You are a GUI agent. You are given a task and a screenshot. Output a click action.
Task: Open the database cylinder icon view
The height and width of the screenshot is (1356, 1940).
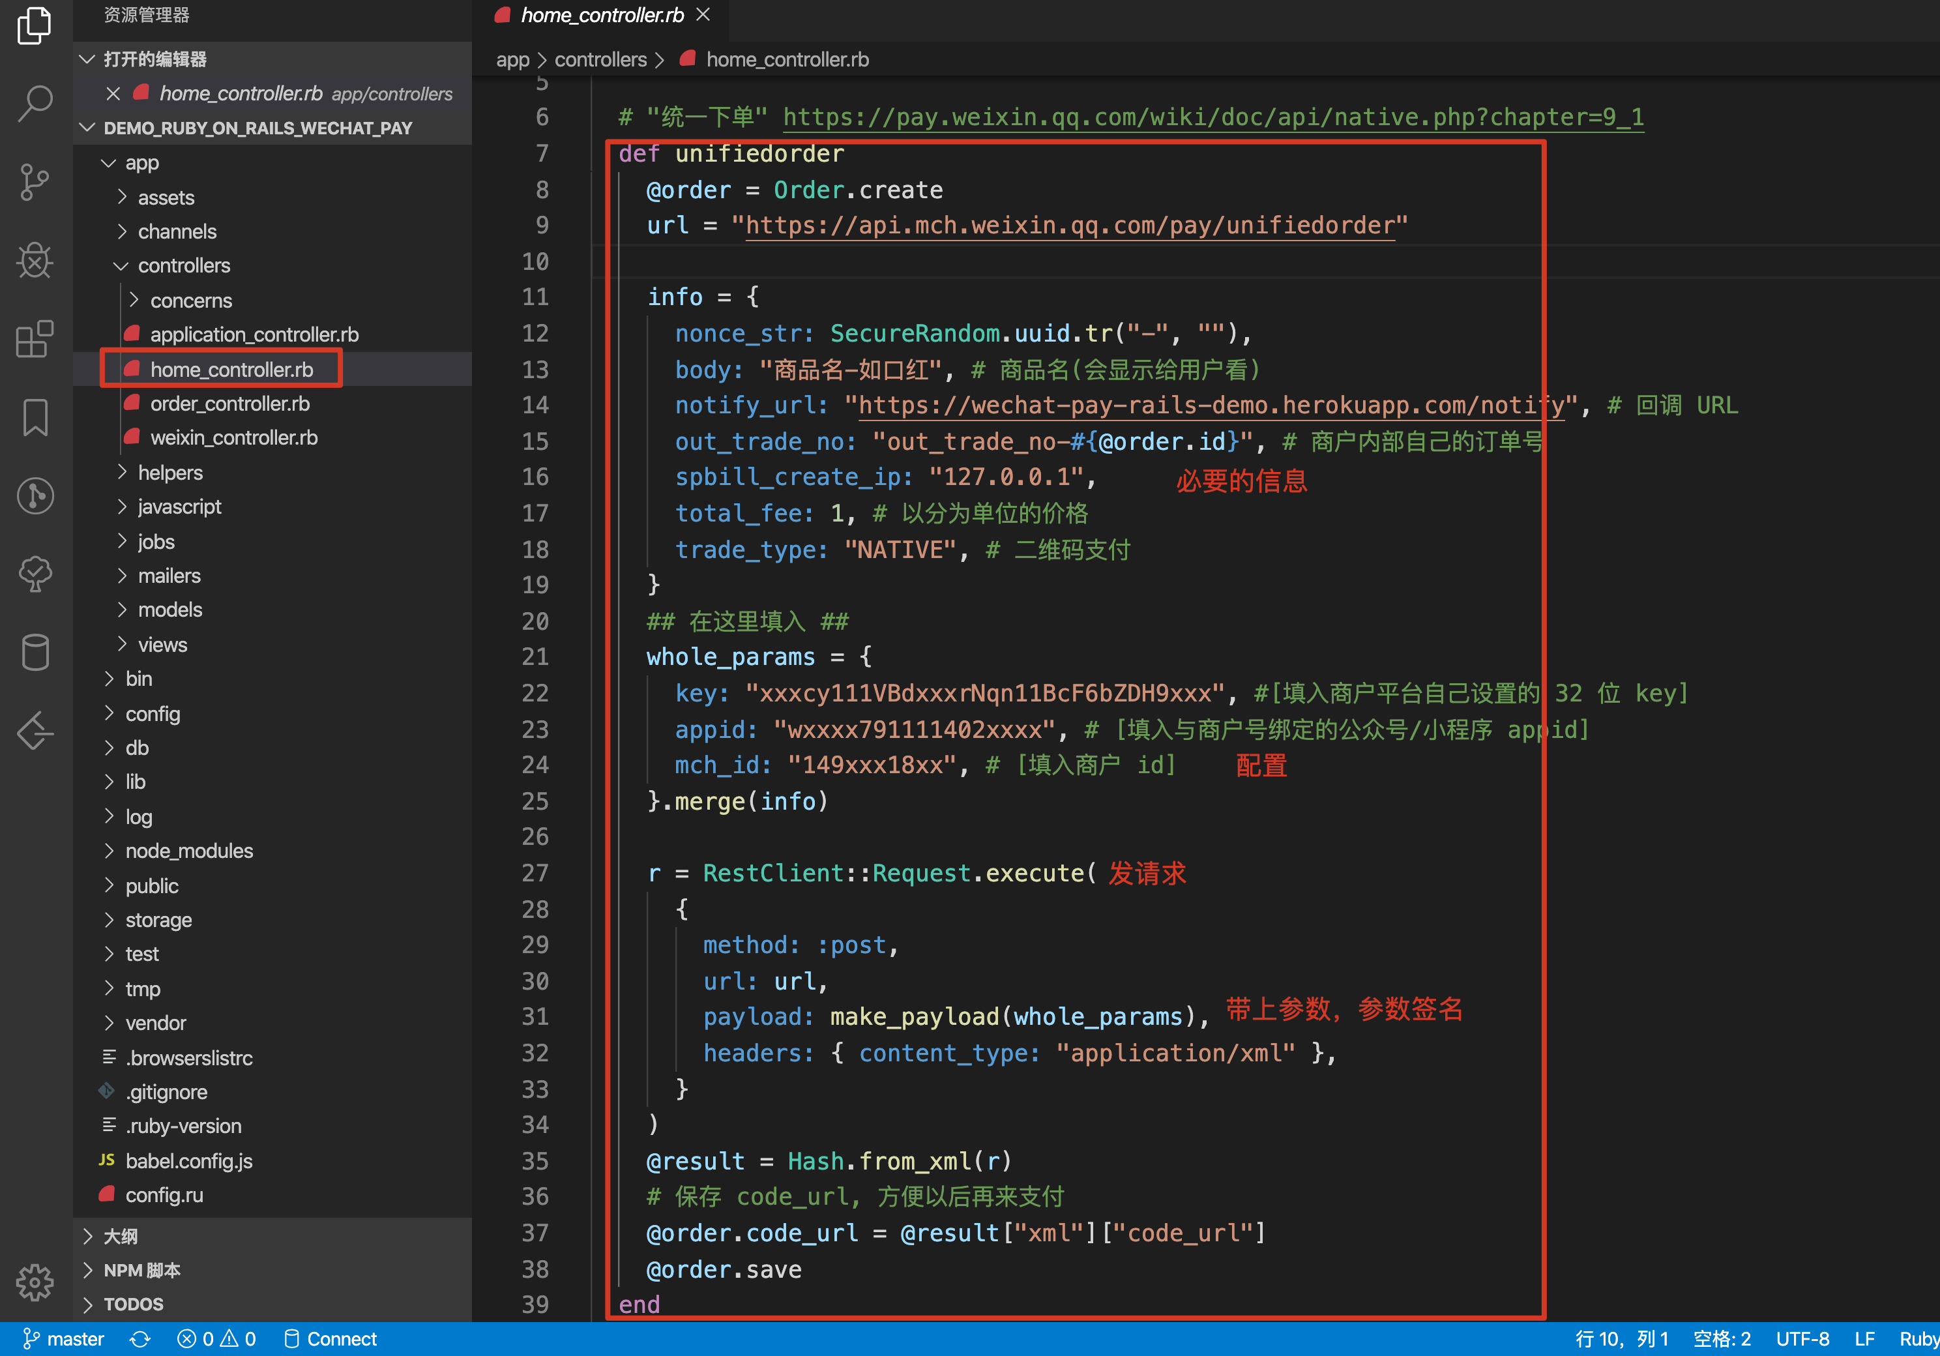35,652
